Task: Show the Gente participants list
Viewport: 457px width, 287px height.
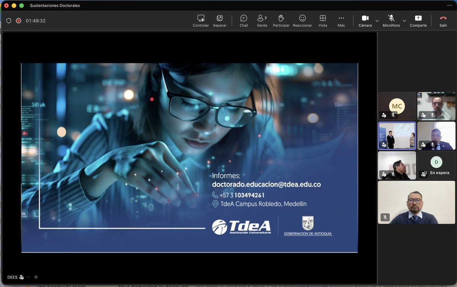Action: (262, 21)
